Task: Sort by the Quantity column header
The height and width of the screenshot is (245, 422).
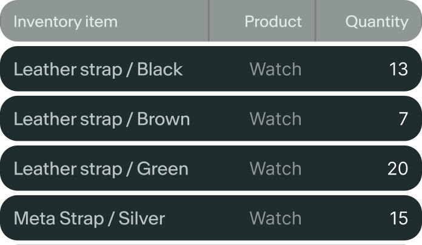Action: [377, 22]
